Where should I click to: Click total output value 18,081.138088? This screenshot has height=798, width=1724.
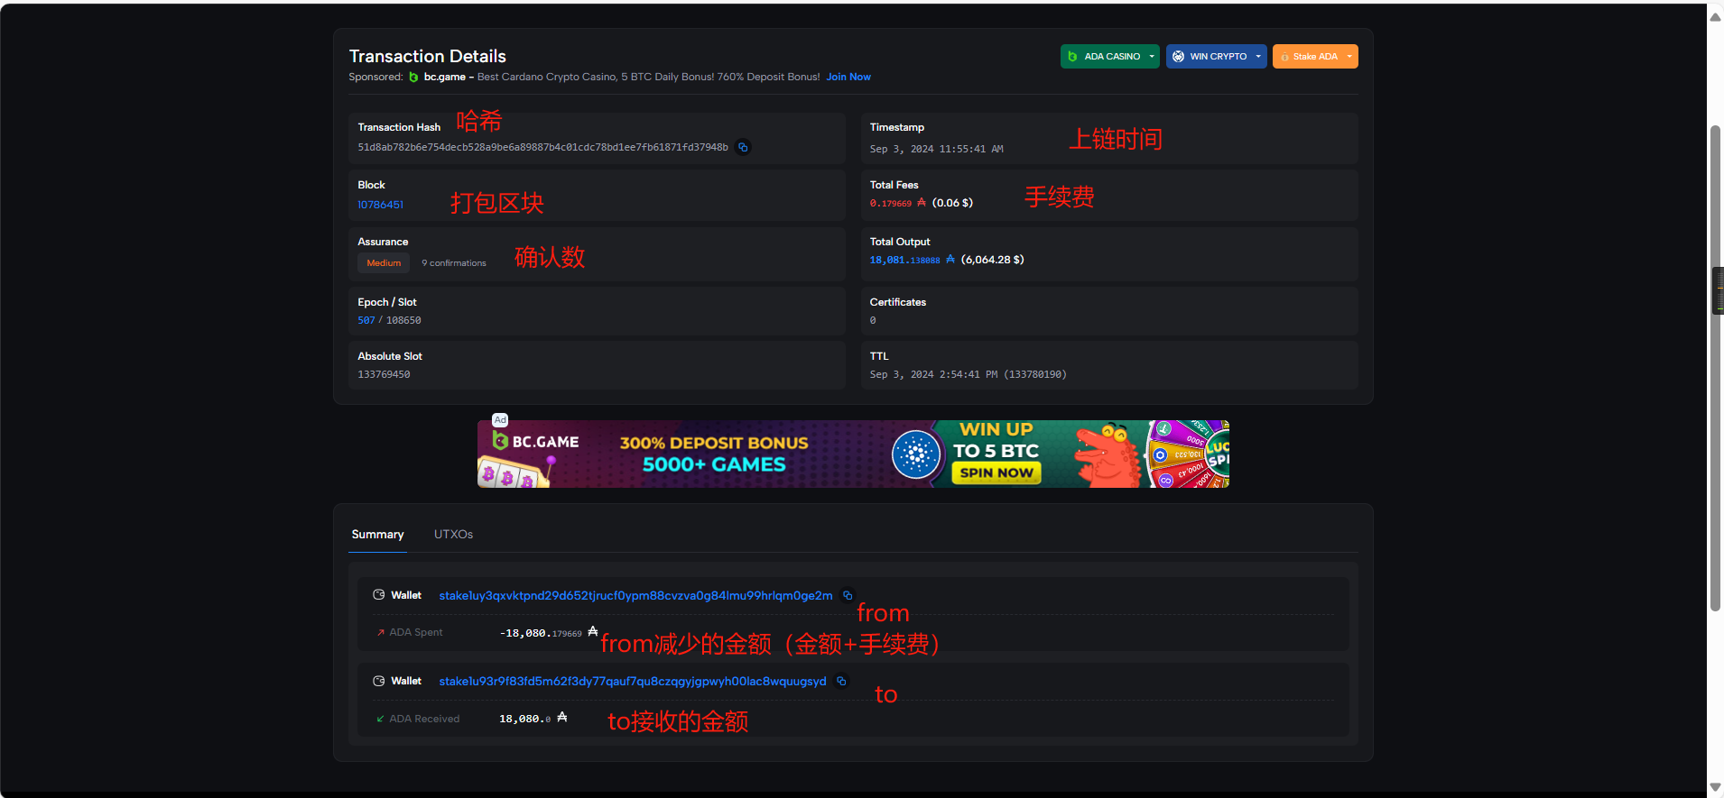(904, 260)
